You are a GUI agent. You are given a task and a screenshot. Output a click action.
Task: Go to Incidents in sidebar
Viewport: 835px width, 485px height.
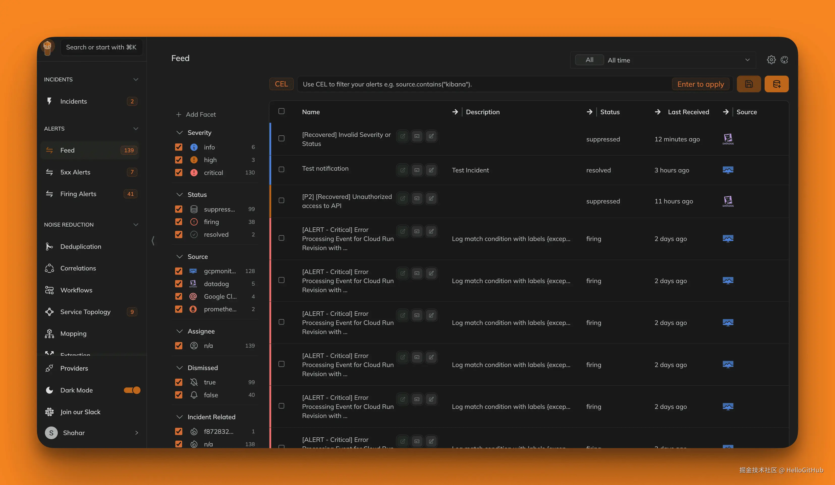point(74,101)
